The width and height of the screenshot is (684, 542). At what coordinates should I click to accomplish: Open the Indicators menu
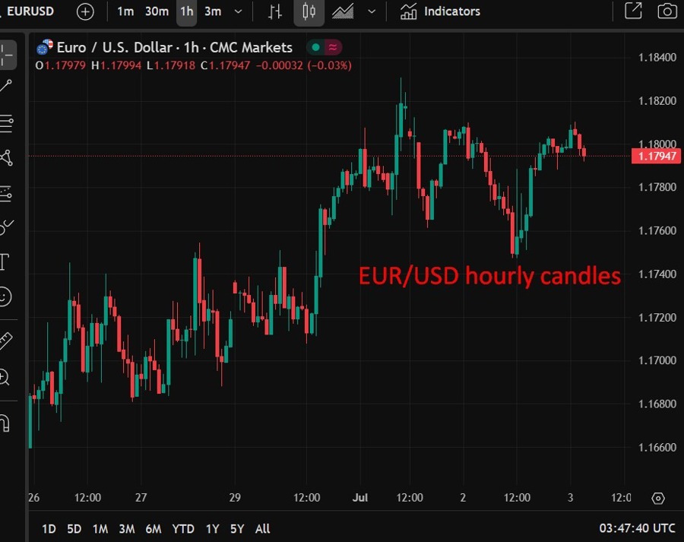coord(439,11)
